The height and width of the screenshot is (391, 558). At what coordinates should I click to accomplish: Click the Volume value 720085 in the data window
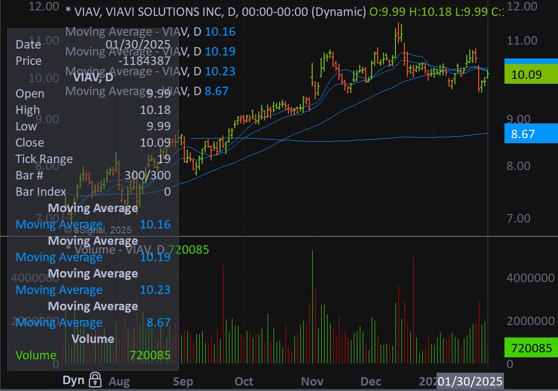point(150,355)
